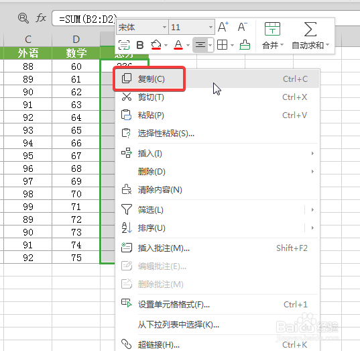The height and width of the screenshot is (351, 360).
Task: Select 清除内容(N) to clear contents
Action: pyautogui.click(x=217, y=190)
